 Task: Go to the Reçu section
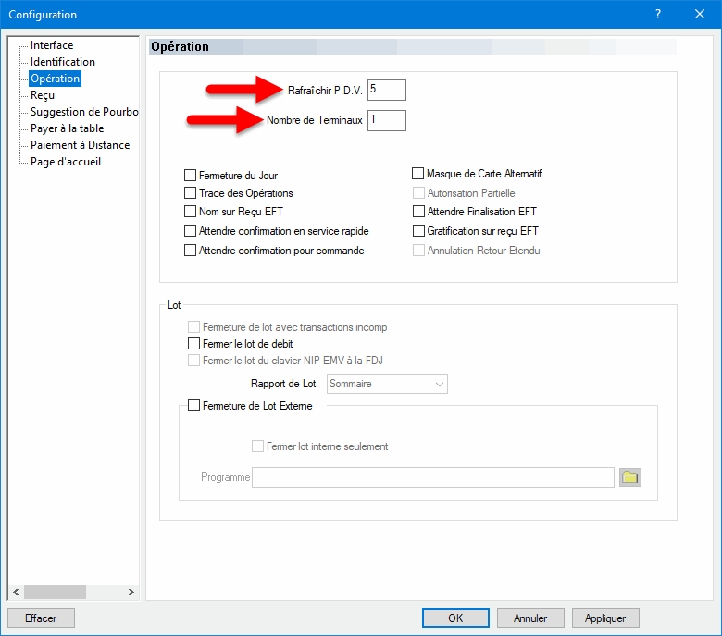pos(43,95)
